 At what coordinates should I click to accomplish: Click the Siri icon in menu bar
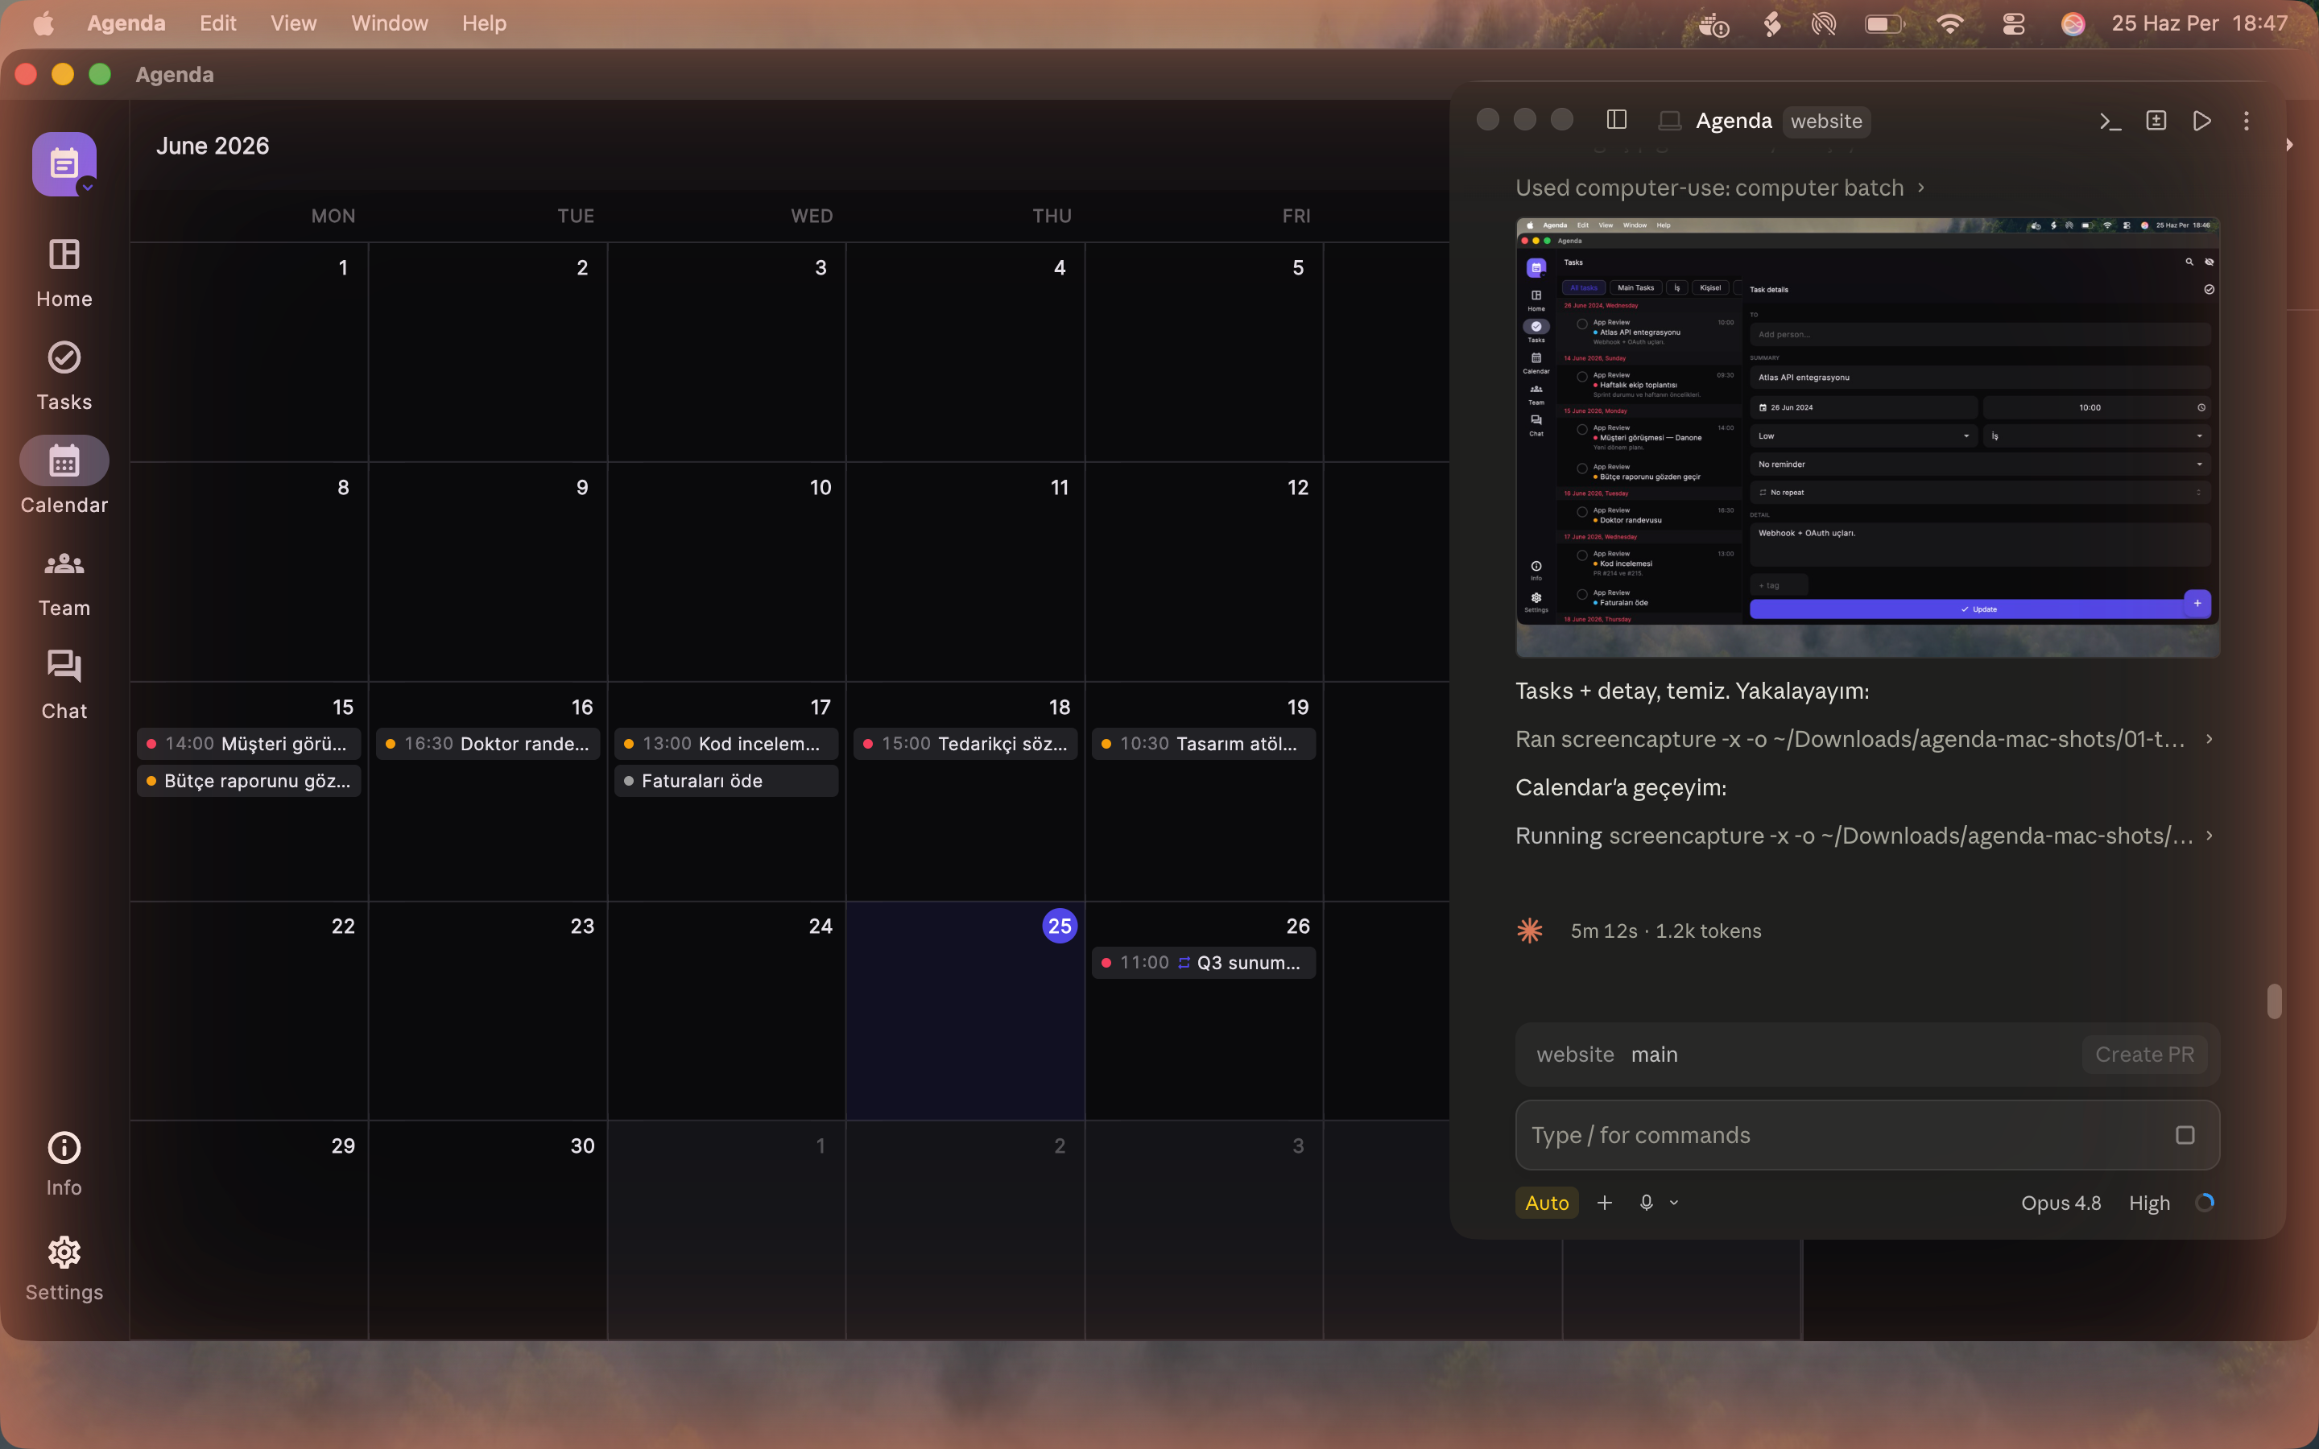point(2073,24)
